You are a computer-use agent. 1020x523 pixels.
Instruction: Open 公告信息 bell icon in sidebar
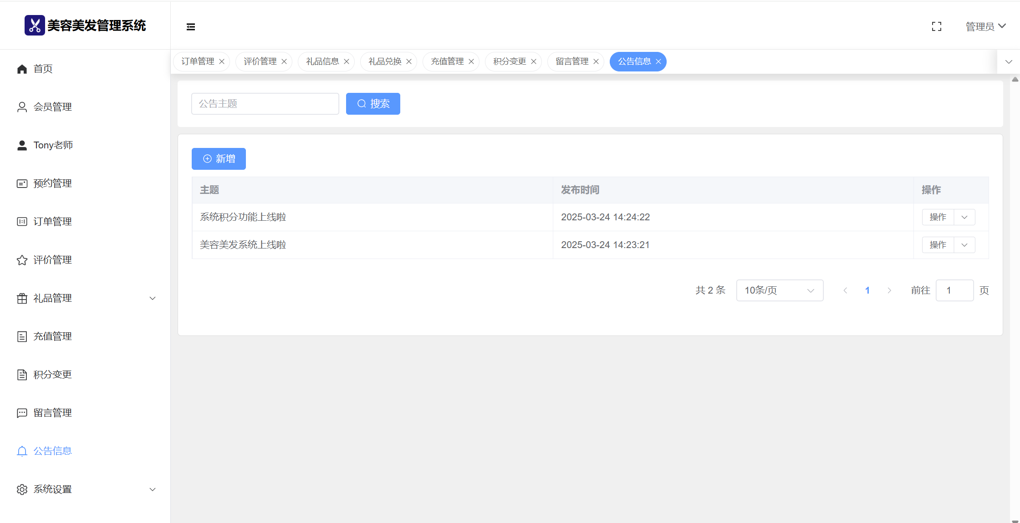[x=22, y=451]
